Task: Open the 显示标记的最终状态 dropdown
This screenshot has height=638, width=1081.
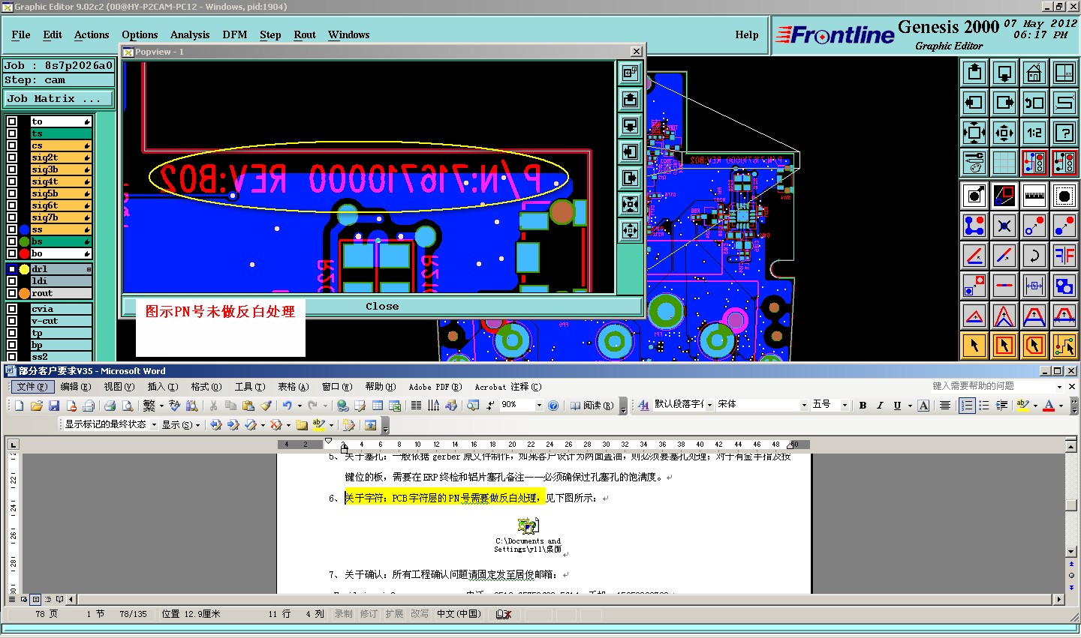Action: tap(154, 425)
